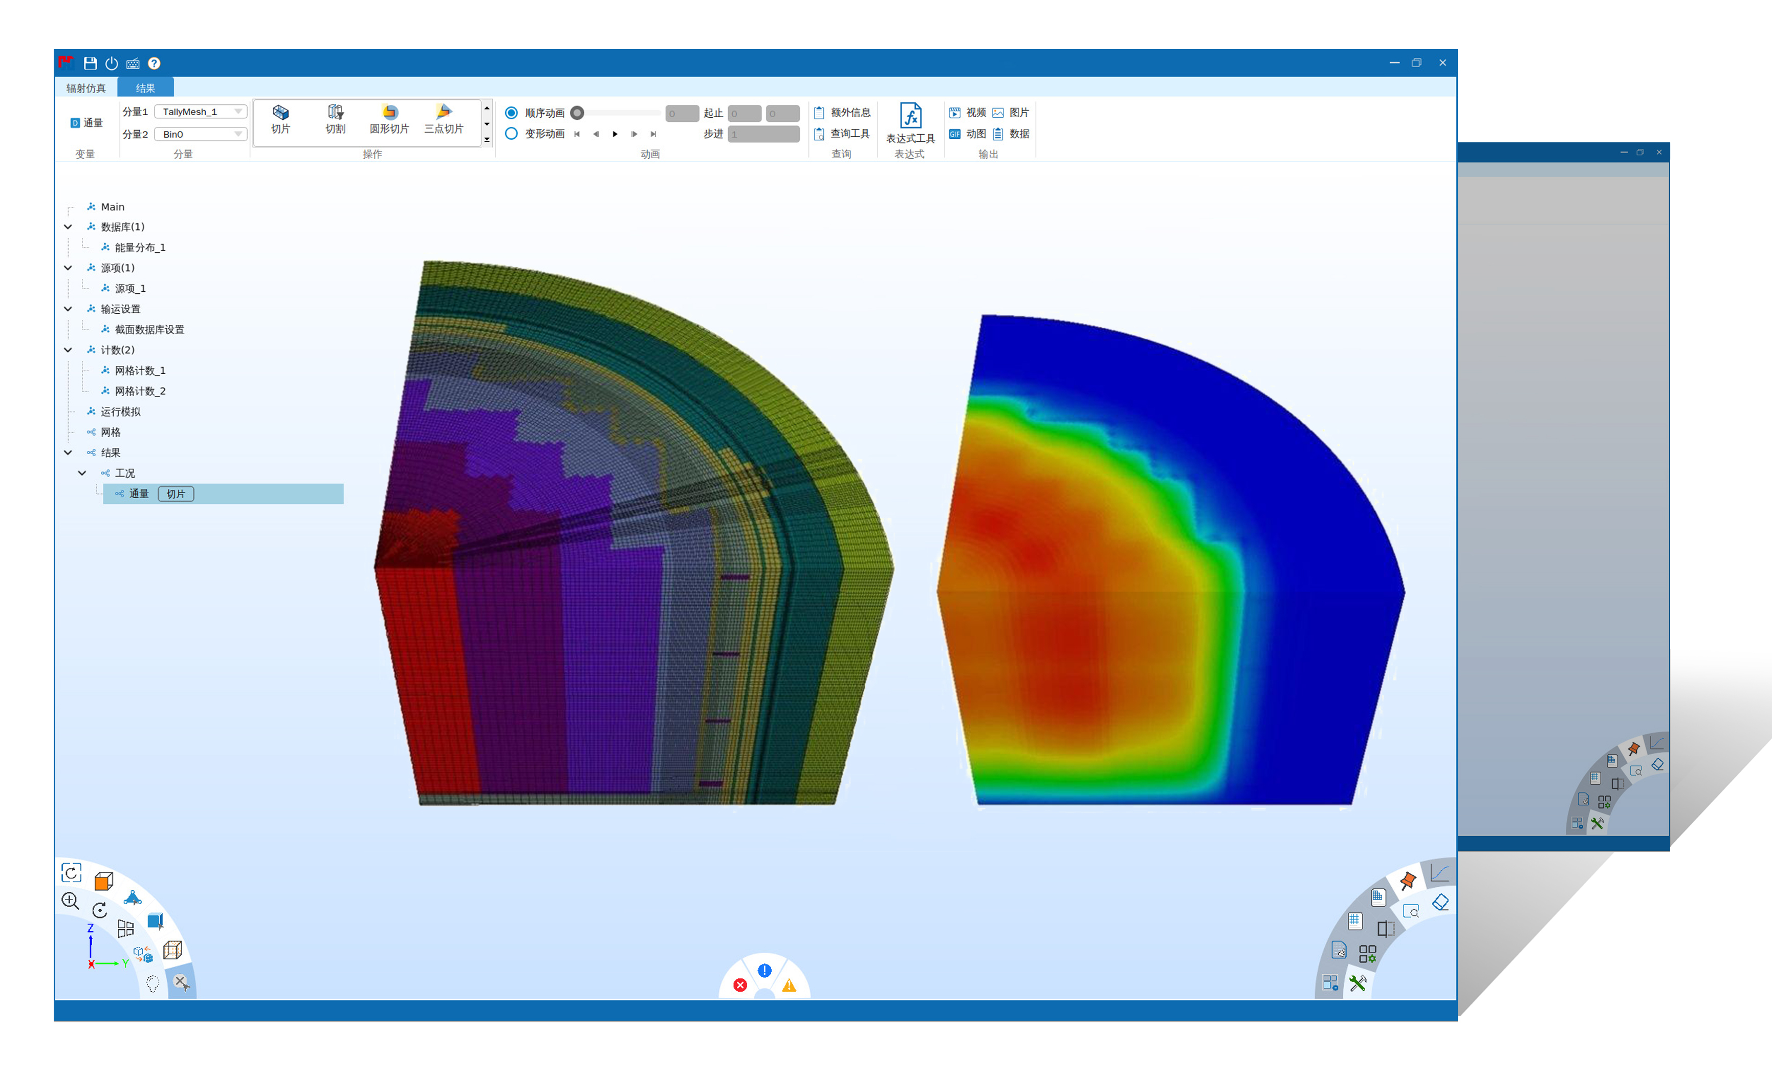Select the 变形动画 radio button

coord(511,134)
